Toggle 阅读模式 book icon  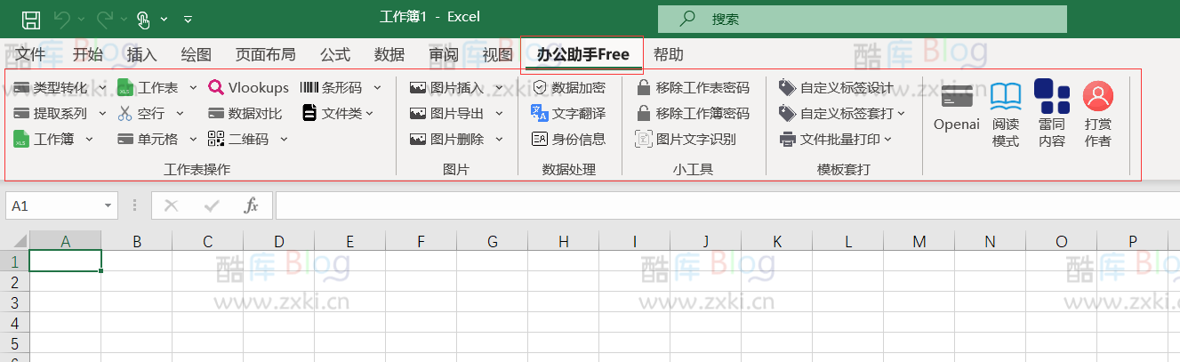[1006, 96]
